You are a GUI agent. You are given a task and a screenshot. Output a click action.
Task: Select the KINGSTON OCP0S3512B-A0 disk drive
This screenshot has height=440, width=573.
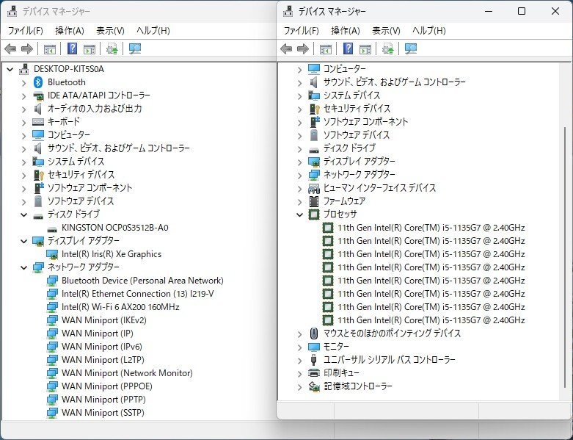point(114,228)
